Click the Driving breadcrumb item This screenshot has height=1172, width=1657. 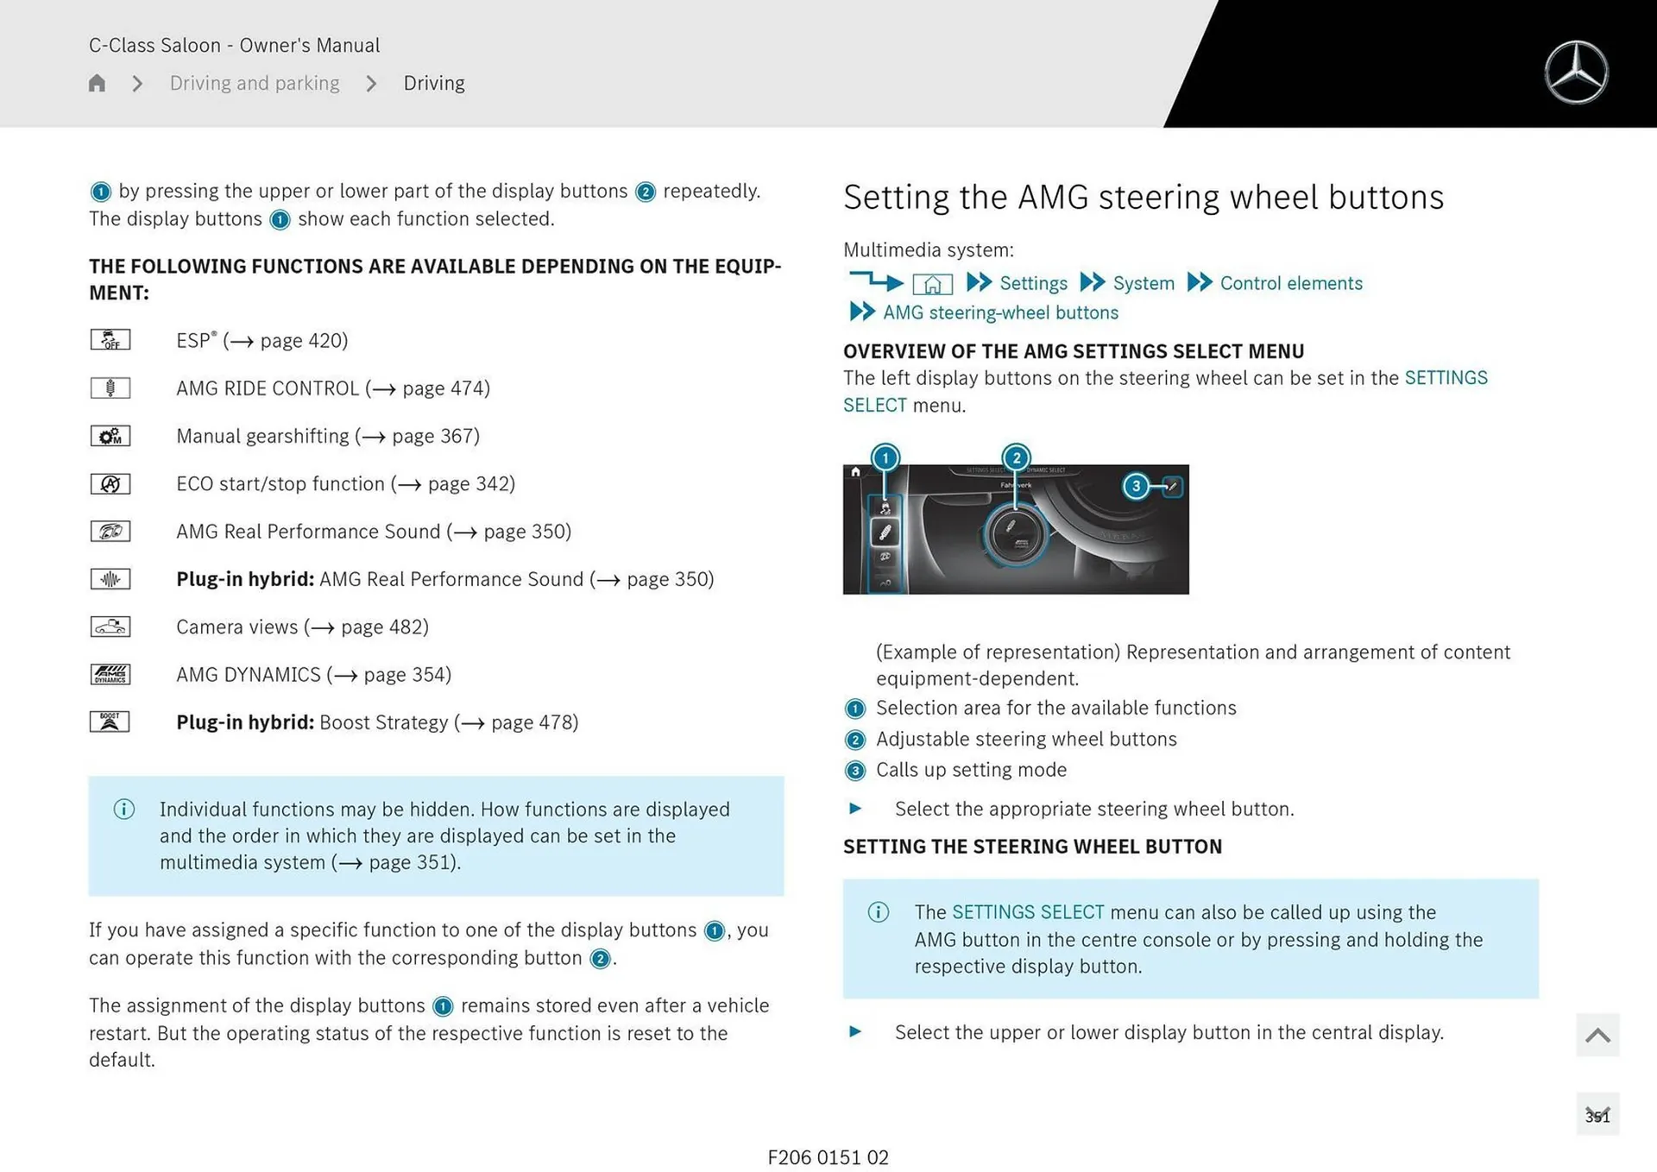(434, 83)
